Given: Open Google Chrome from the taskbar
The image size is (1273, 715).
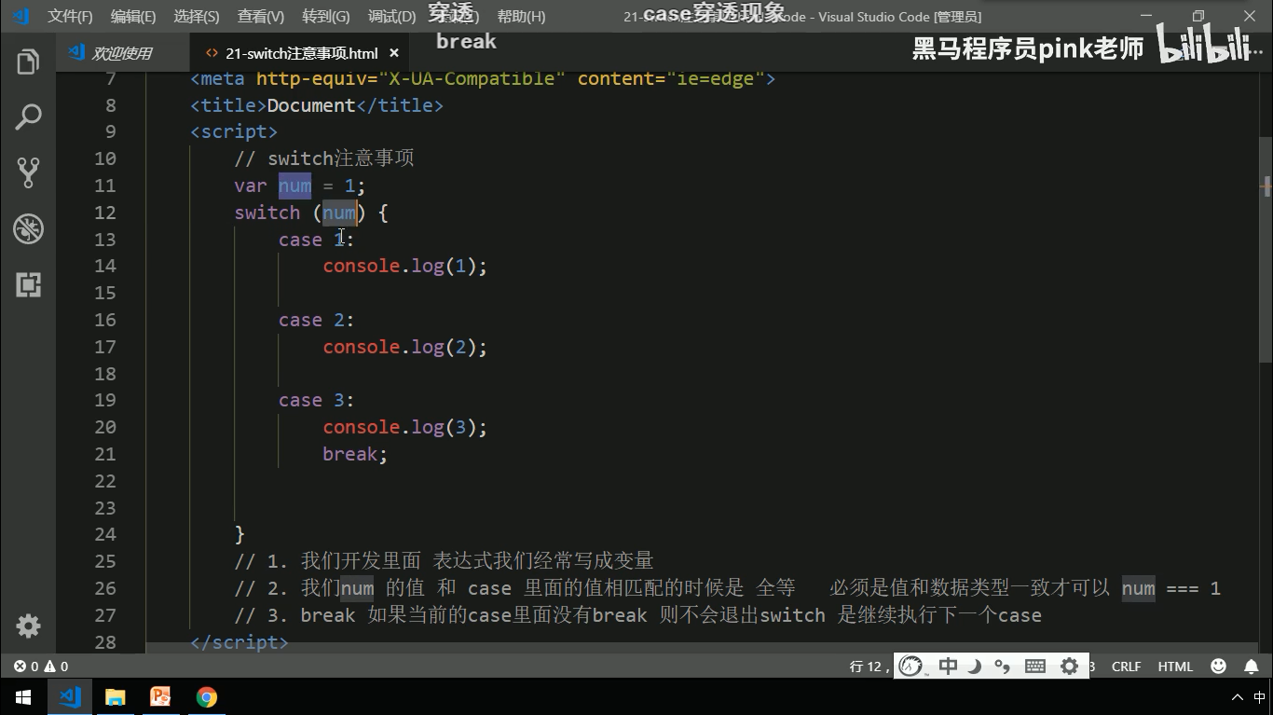Looking at the screenshot, I should [x=206, y=697].
